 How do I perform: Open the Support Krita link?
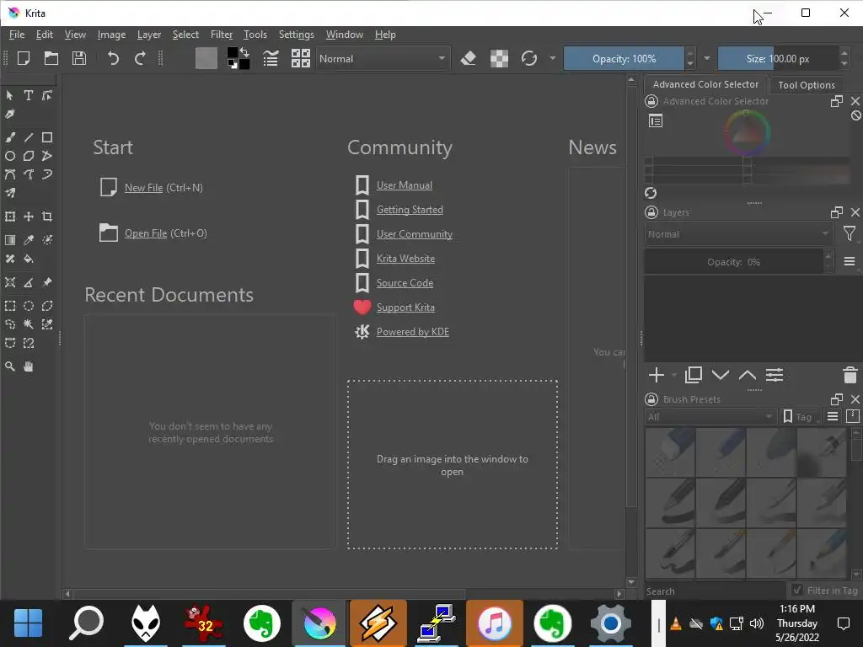(x=405, y=307)
